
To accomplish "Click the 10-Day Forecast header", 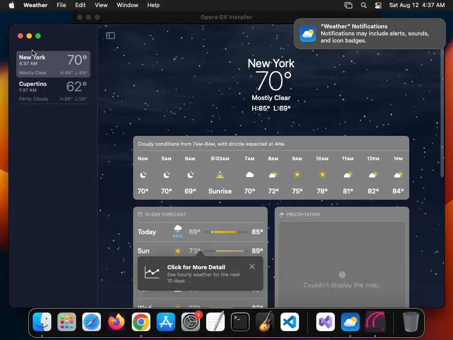I will pos(162,215).
